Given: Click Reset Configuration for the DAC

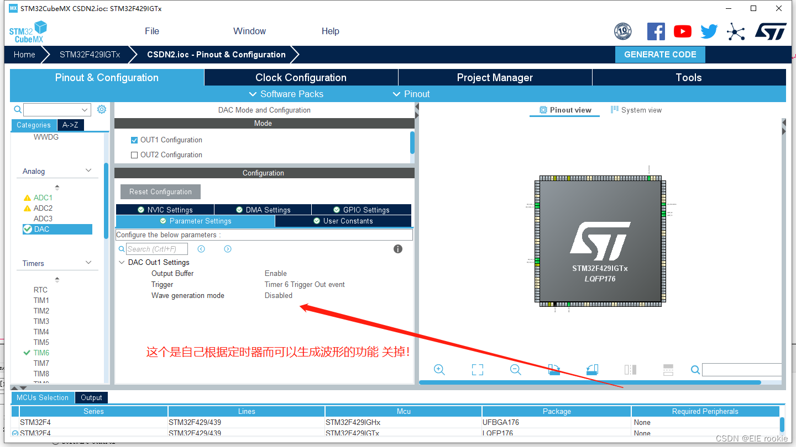Looking at the screenshot, I should (x=160, y=191).
